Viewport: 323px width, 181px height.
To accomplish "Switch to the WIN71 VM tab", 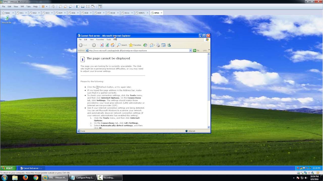I will [x=142, y=13].
